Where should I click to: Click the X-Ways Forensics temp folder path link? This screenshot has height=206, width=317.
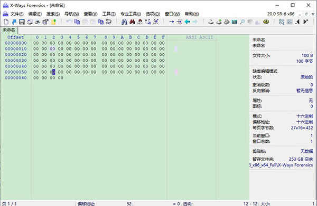[281, 165]
